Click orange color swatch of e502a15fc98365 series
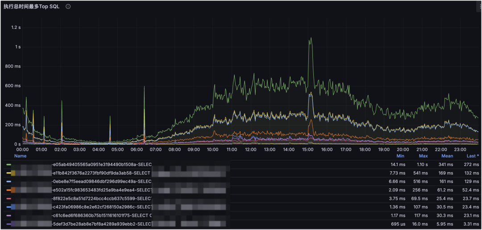Viewport: 482px width, 230px height. click(8, 190)
